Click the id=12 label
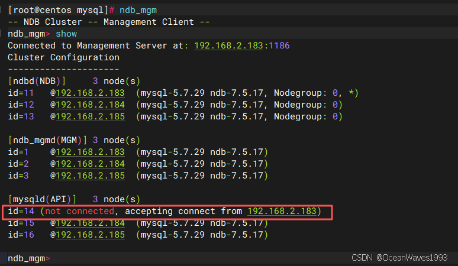 [21, 105]
